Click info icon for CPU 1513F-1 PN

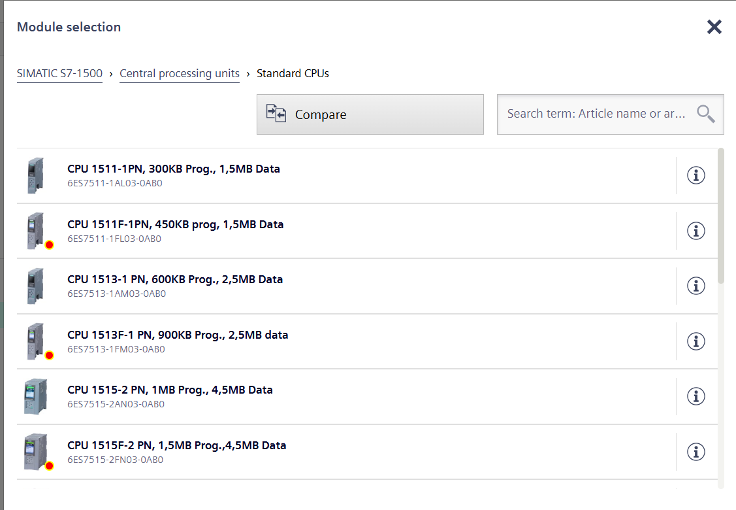[696, 341]
